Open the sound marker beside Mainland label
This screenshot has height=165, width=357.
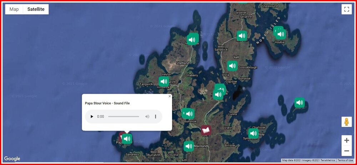189,146
